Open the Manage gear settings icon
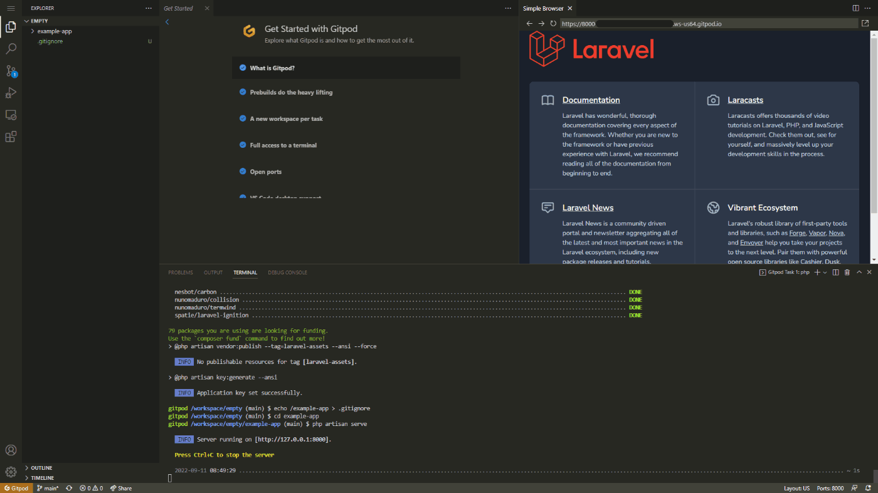 (11, 472)
